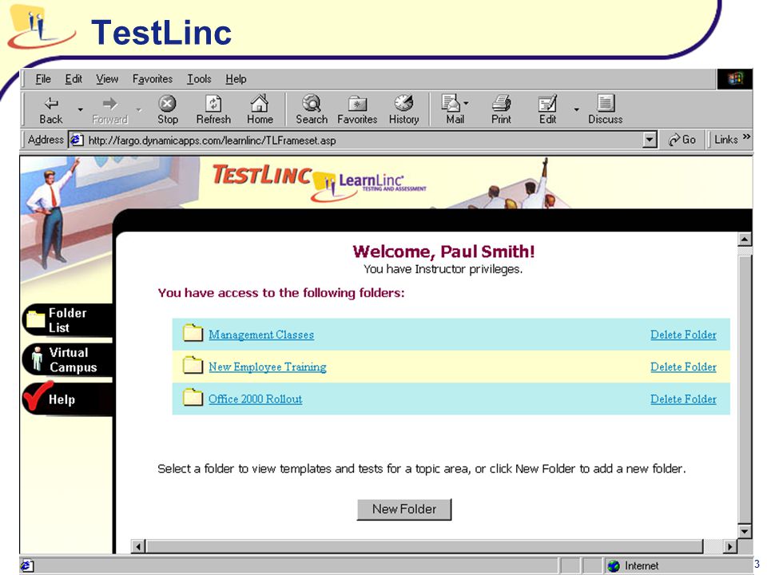Click the horizontal scrollbar right arrow

[x=729, y=546]
